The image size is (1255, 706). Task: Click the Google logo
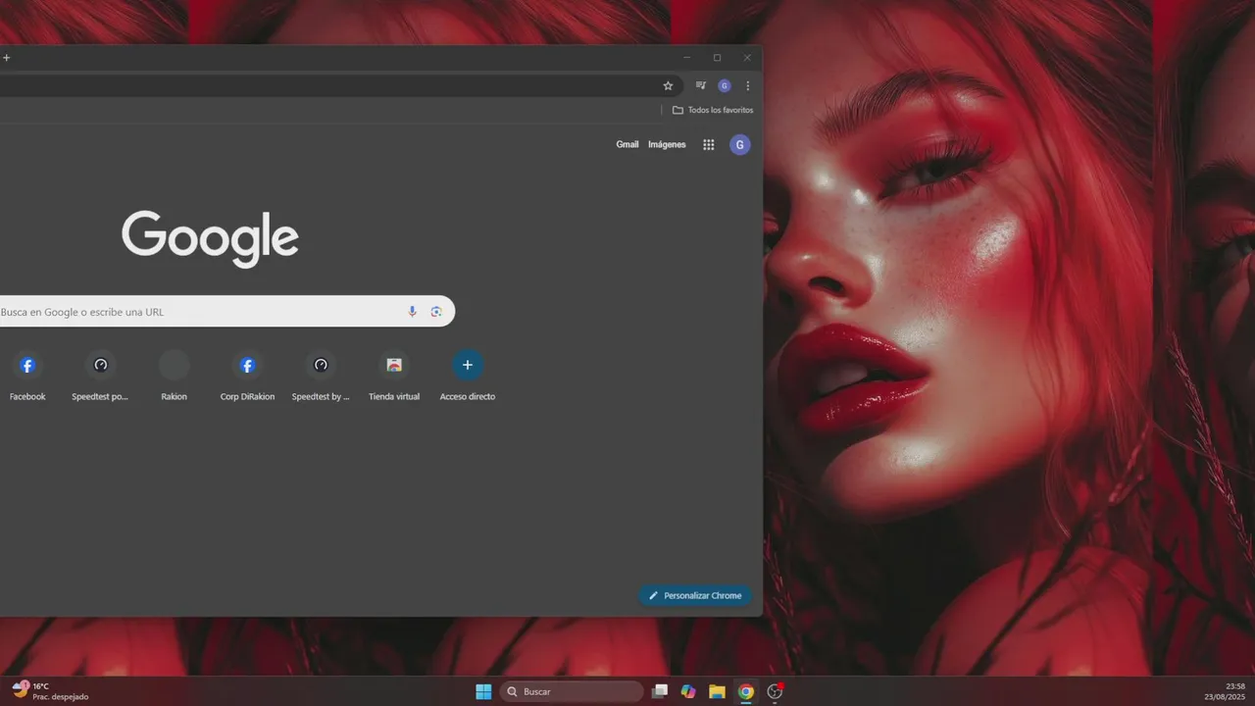tap(210, 238)
